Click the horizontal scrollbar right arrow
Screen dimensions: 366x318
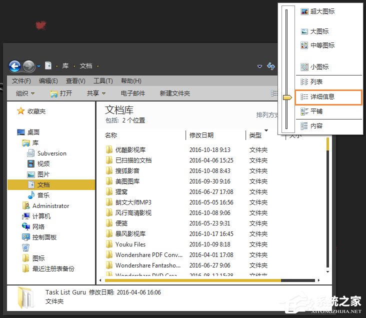coord(318,280)
